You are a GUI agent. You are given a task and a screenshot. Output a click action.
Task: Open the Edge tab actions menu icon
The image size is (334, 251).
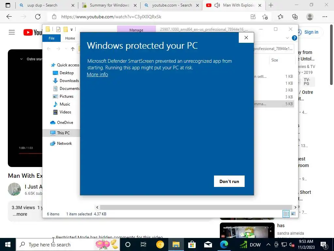8,5
